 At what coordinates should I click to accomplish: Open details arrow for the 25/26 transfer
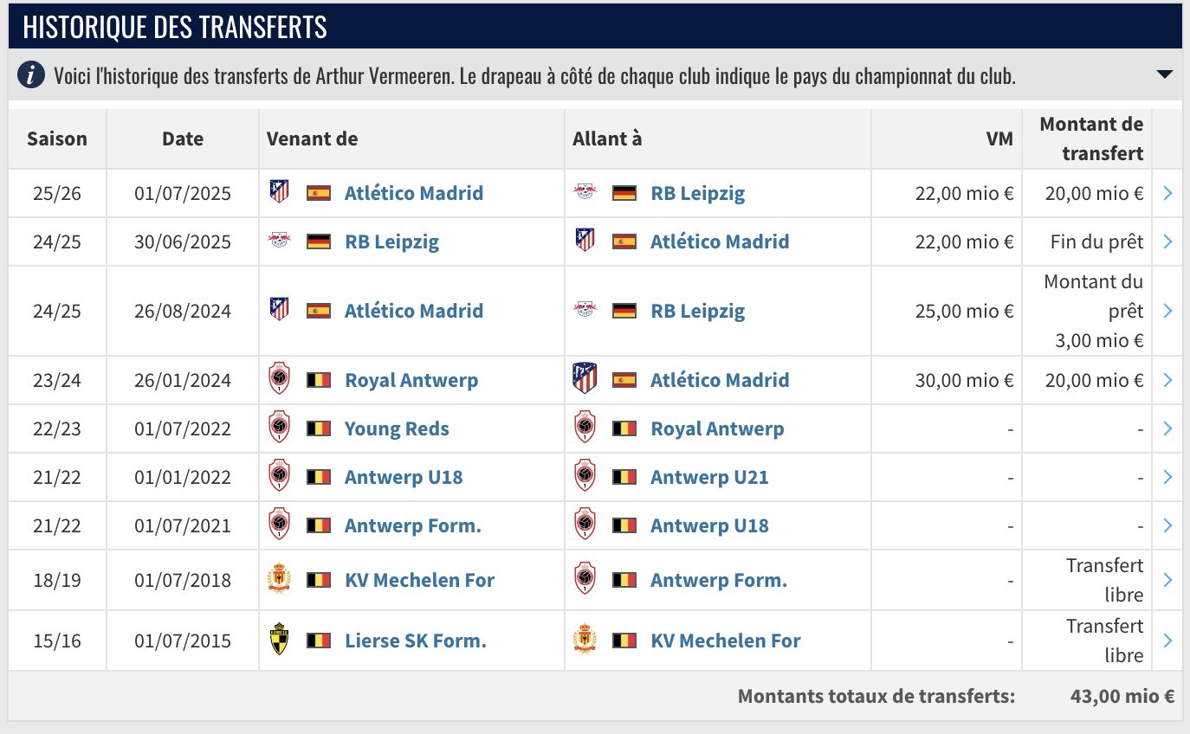1167,193
